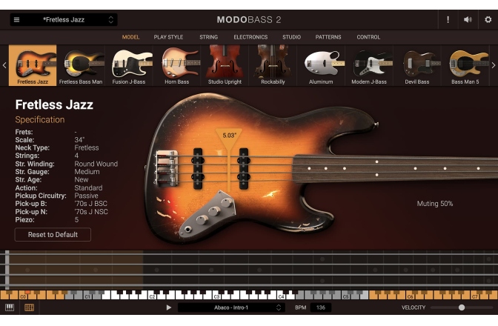
Task: Select the Fretless Bass Man model
Action: click(x=81, y=65)
